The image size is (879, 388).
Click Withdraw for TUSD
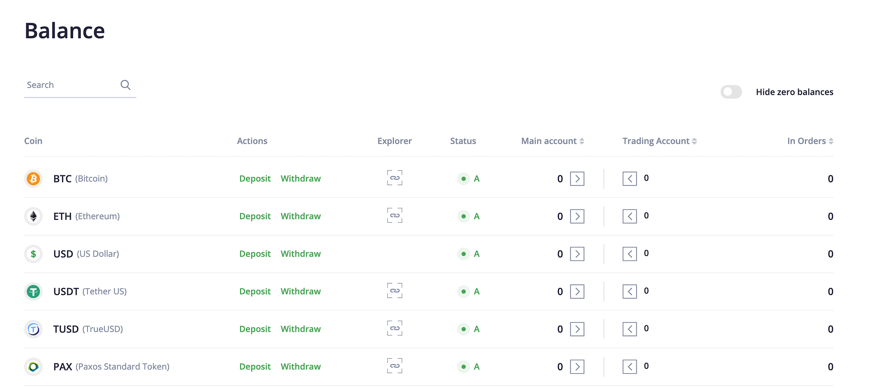coord(301,329)
